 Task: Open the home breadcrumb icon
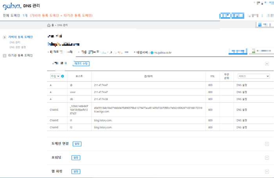49,25
